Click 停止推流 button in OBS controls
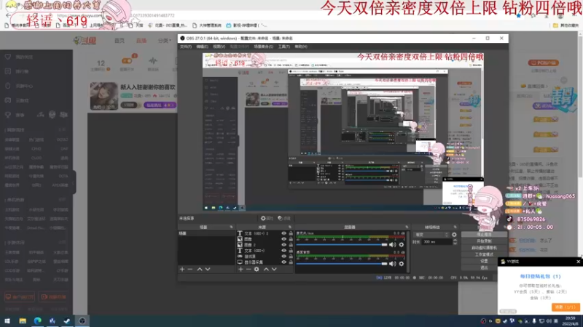 [484, 235]
